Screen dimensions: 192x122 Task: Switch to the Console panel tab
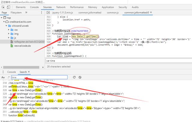click(34, 7)
